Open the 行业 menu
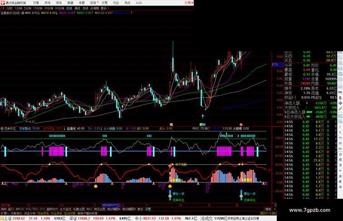343x221 pixels. (x=116, y=3)
